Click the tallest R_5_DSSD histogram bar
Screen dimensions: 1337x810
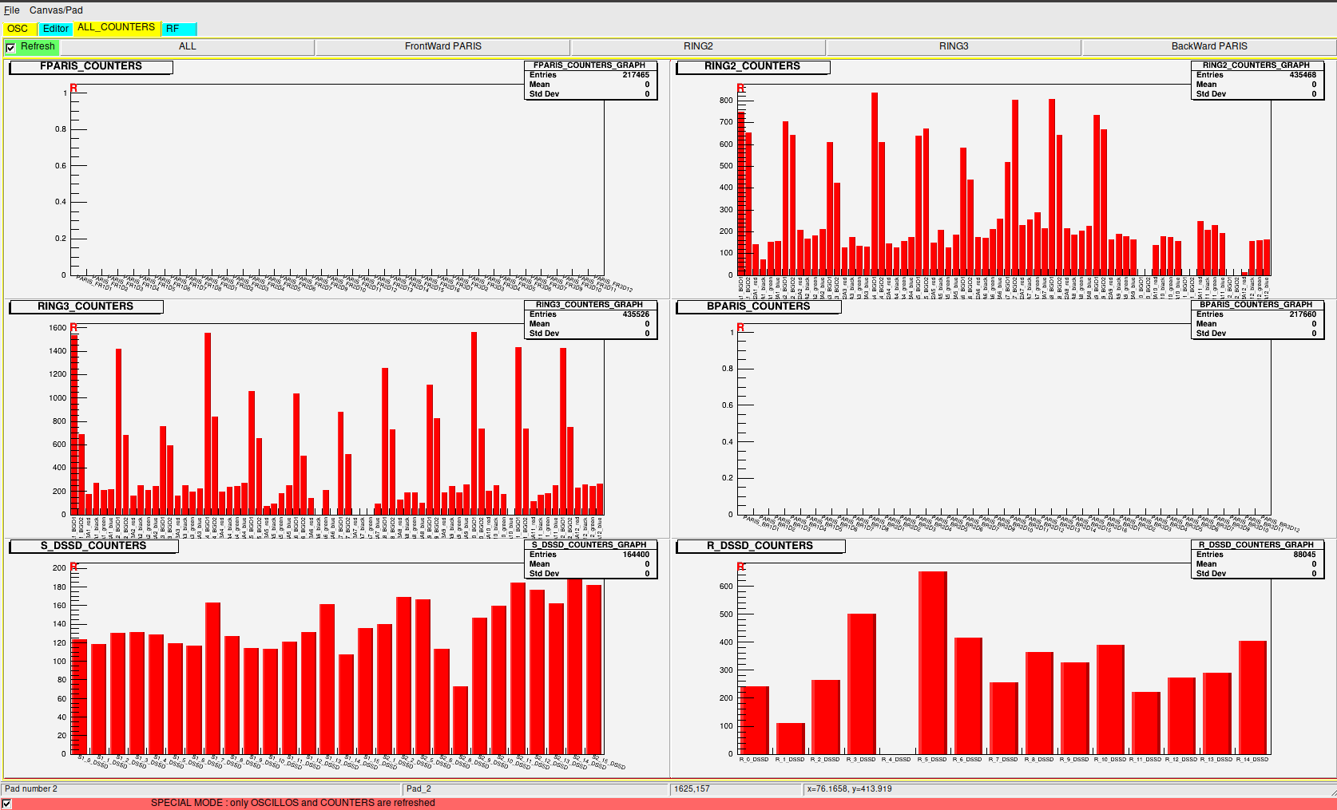click(x=932, y=662)
